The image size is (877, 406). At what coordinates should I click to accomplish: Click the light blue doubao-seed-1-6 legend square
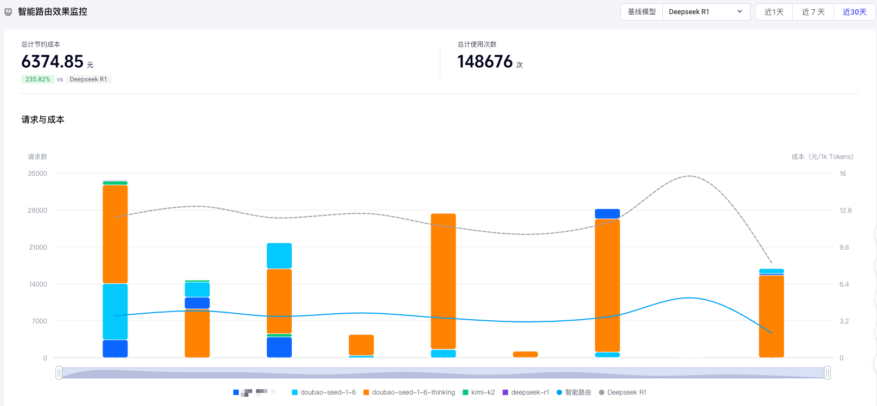pos(295,392)
